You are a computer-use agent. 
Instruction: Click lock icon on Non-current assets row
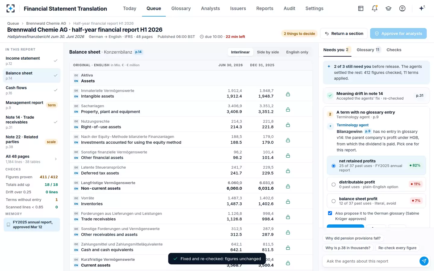pyautogui.click(x=288, y=186)
